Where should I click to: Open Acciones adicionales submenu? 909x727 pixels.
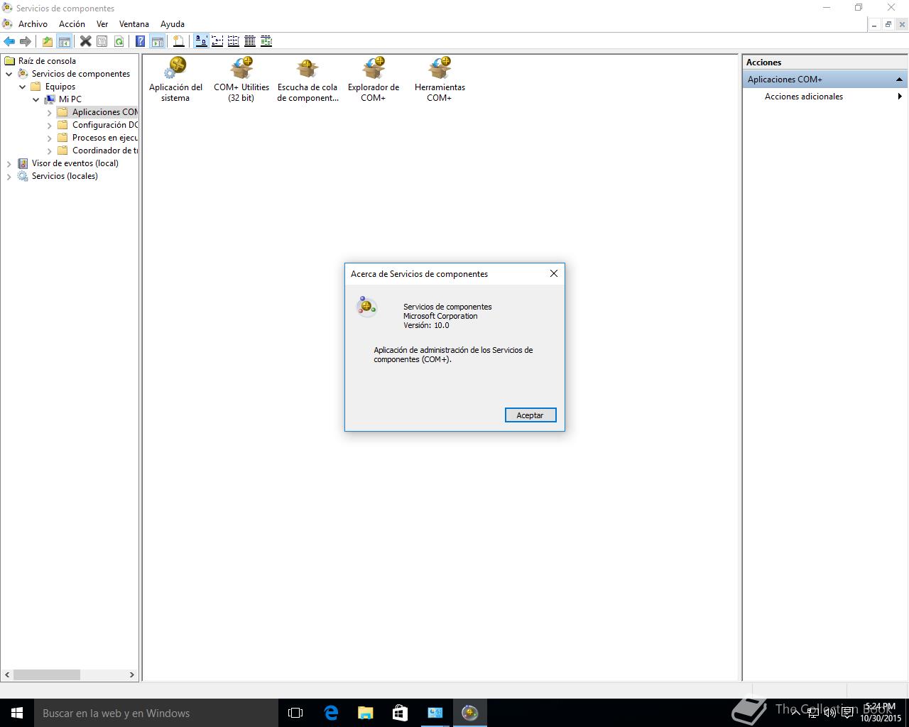[824, 97]
